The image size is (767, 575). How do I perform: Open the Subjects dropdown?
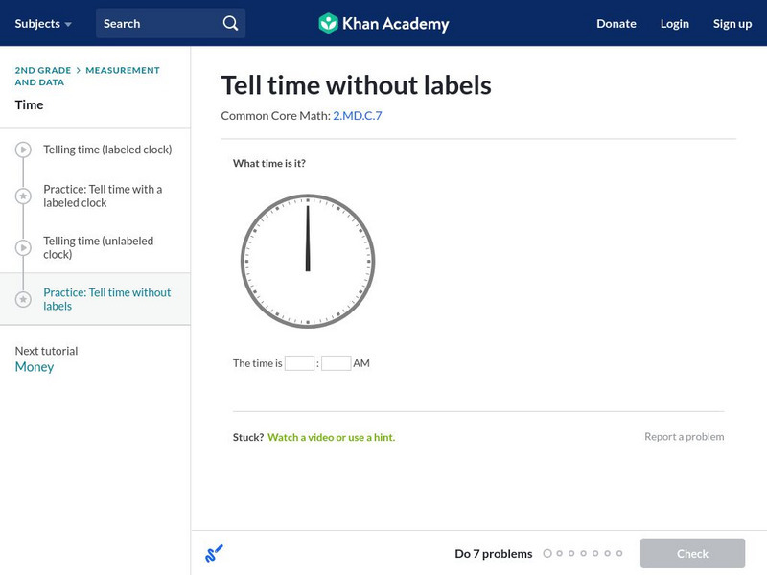38,23
